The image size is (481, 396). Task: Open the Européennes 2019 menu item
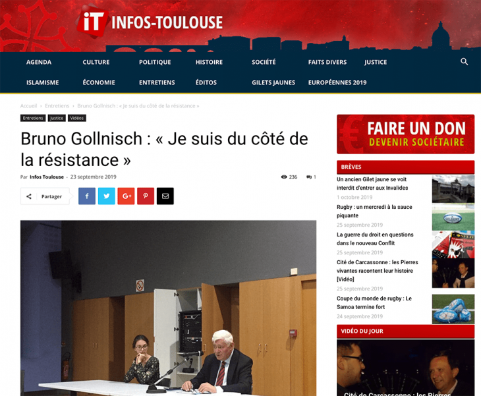pos(337,82)
